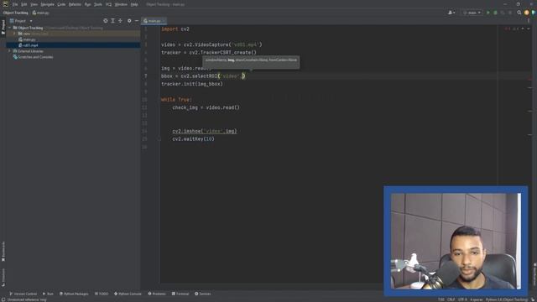
Task: Open the Services tool window
Action: tap(203, 294)
